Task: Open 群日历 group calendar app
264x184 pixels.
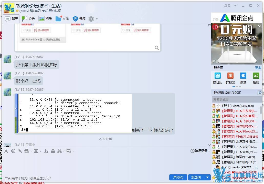Action: pyautogui.click(x=217, y=78)
